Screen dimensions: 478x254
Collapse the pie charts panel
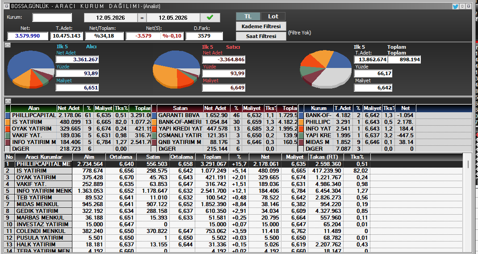[8, 45]
